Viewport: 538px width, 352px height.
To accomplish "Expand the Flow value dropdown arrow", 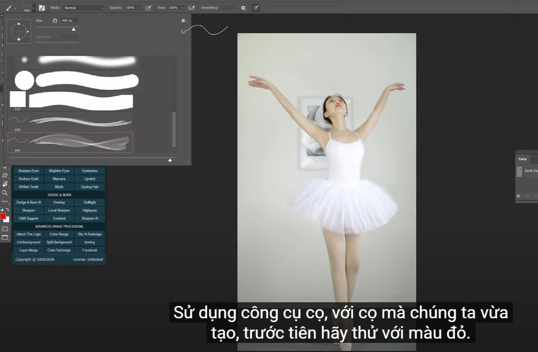I will pos(182,8).
